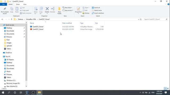Open Recovery Image (D:) drive

[13, 83]
